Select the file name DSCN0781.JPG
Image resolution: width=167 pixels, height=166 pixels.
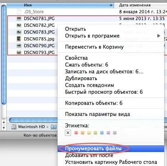39,19
